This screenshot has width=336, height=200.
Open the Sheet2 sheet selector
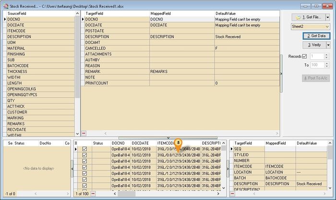(x=327, y=27)
